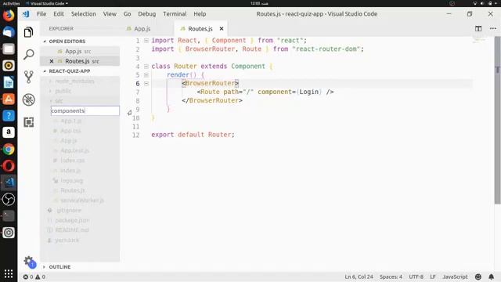Open the Manage gear icon

click(x=29, y=262)
